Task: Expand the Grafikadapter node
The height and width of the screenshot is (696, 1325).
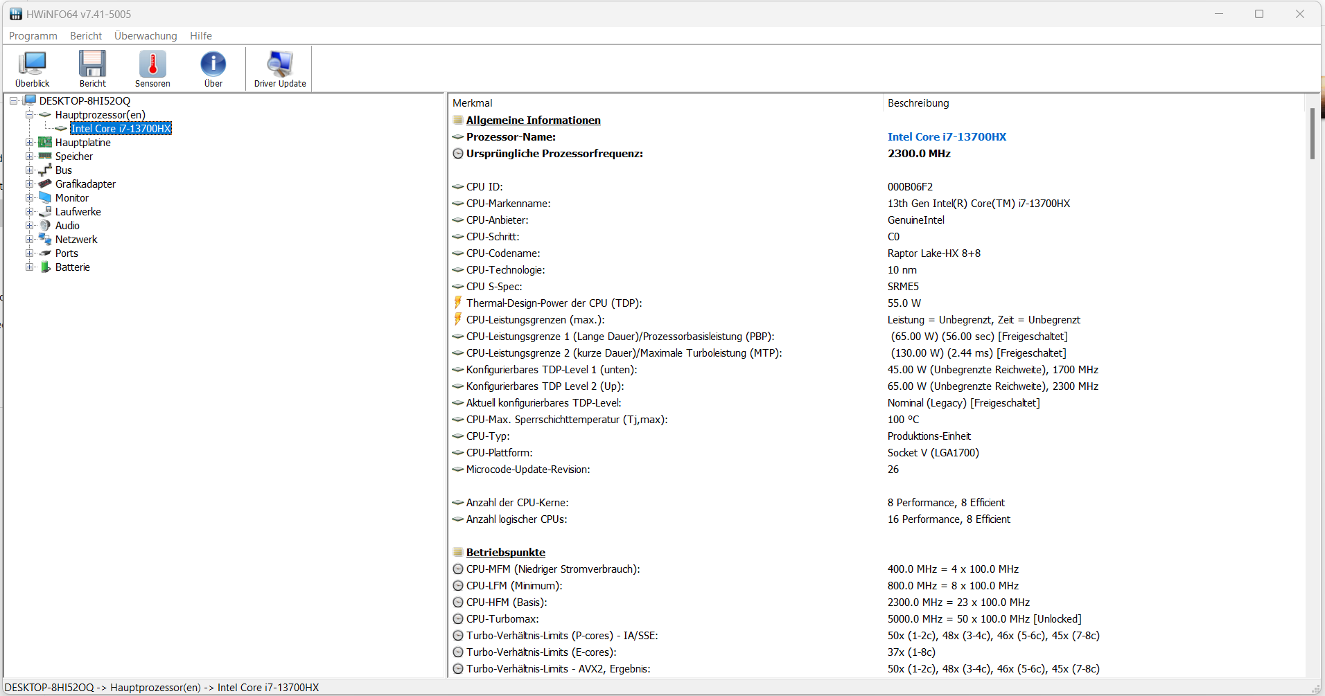Action: 29,184
